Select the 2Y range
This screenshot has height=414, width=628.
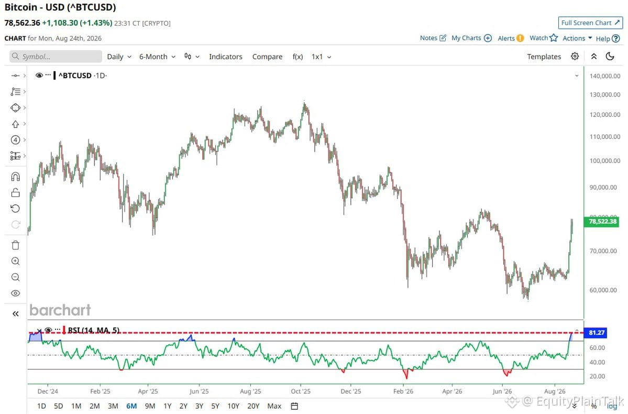tap(183, 406)
